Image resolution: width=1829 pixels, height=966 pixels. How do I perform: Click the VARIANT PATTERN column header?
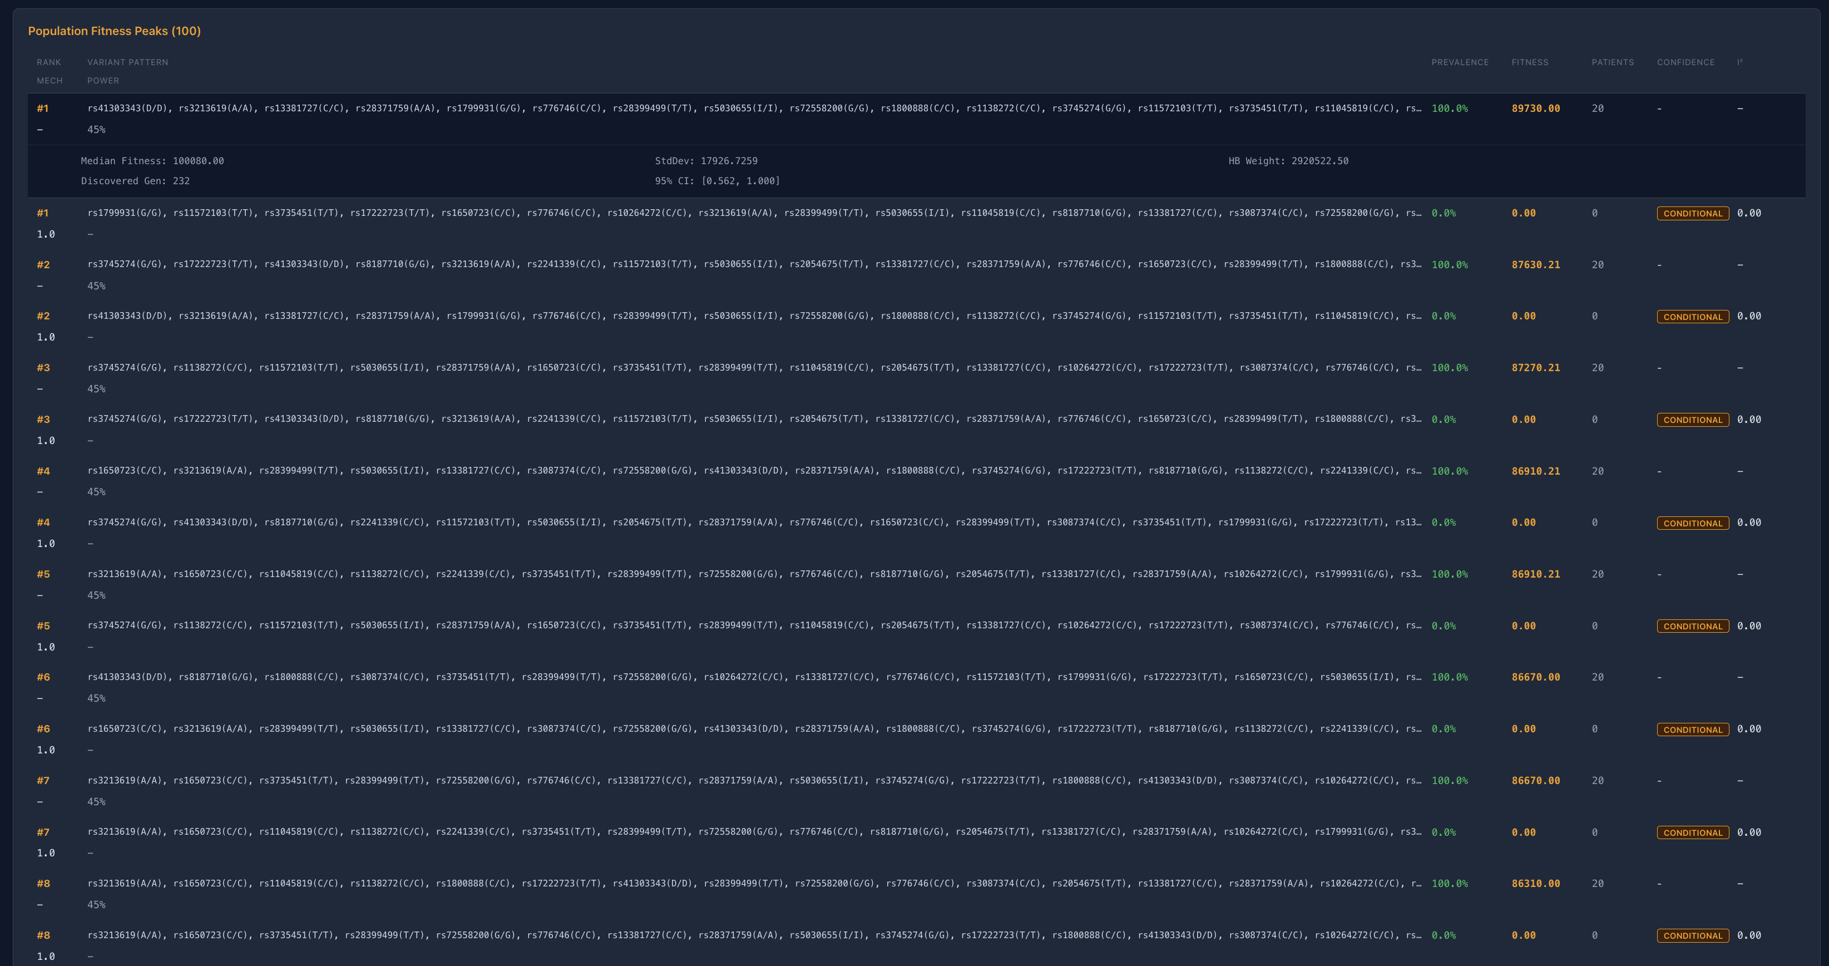128,62
